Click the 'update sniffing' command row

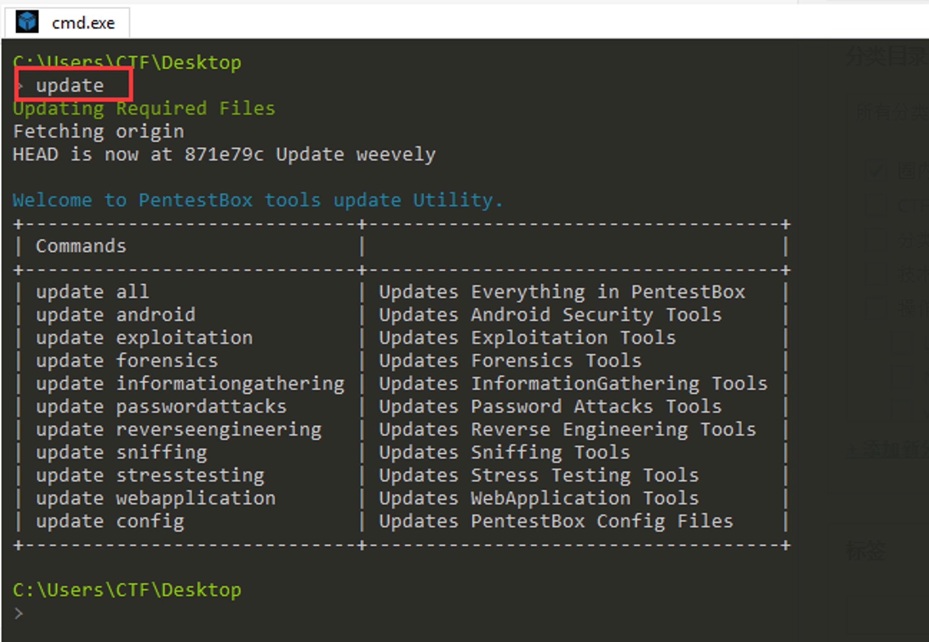[x=122, y=453]
